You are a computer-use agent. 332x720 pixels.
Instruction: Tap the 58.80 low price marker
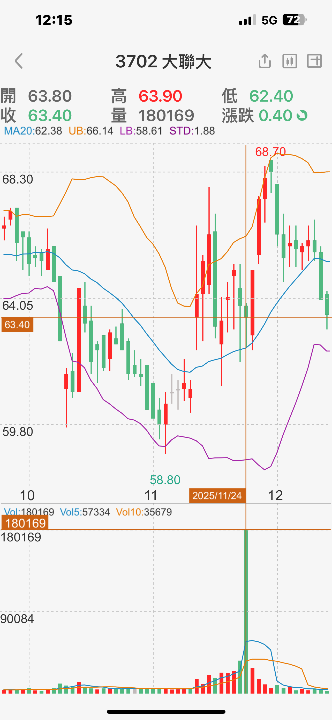(x=165, y=480)
